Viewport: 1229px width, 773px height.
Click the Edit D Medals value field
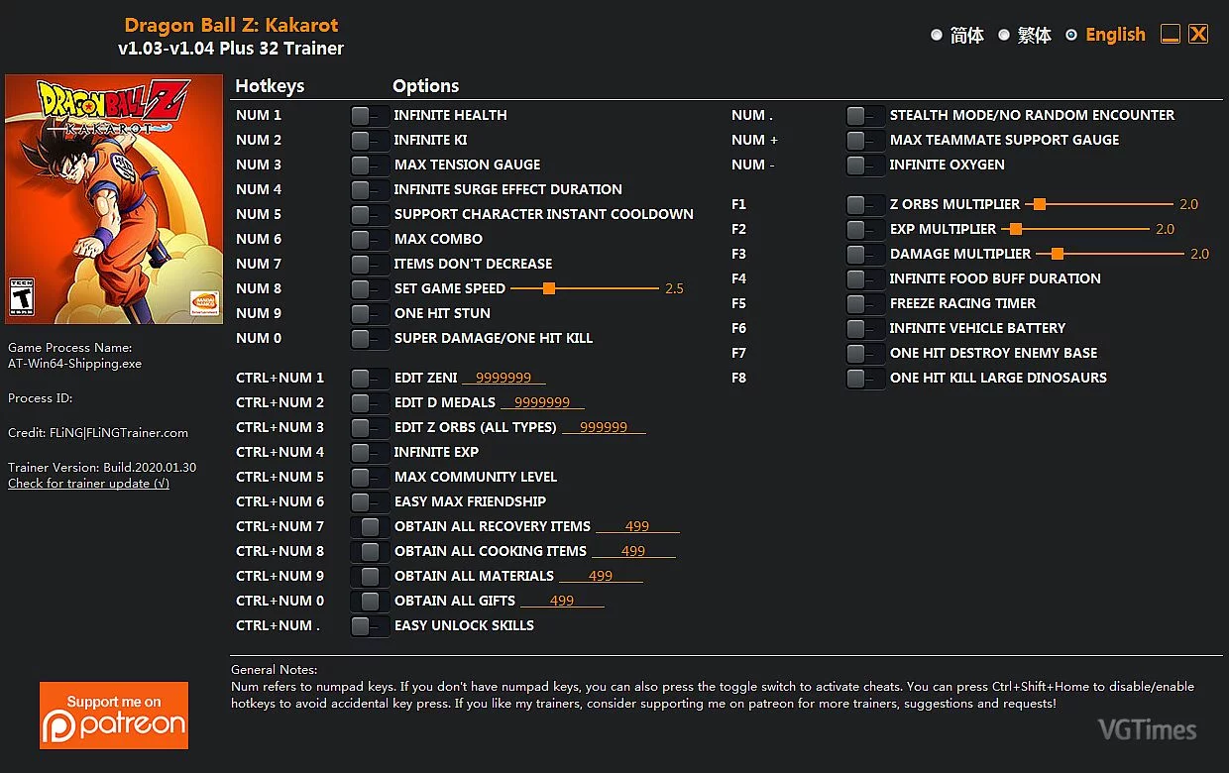(x=542, y=402)
